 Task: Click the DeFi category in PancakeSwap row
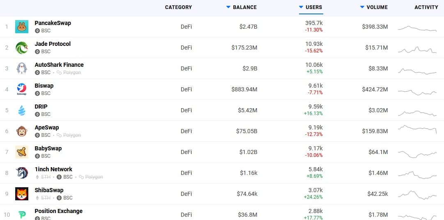click(186, 27)
